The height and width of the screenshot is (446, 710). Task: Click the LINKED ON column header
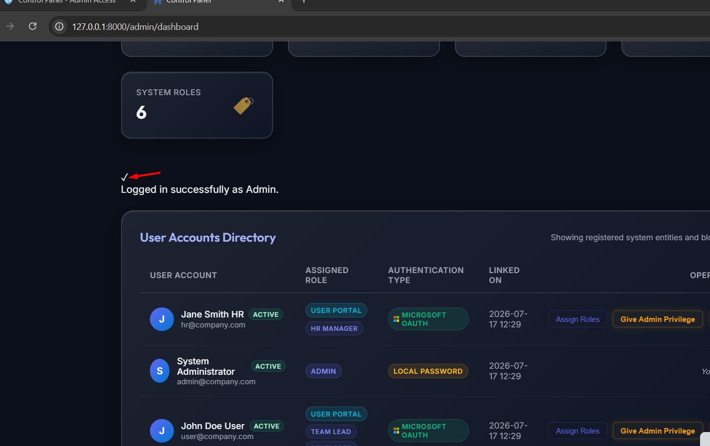(504, 276)
